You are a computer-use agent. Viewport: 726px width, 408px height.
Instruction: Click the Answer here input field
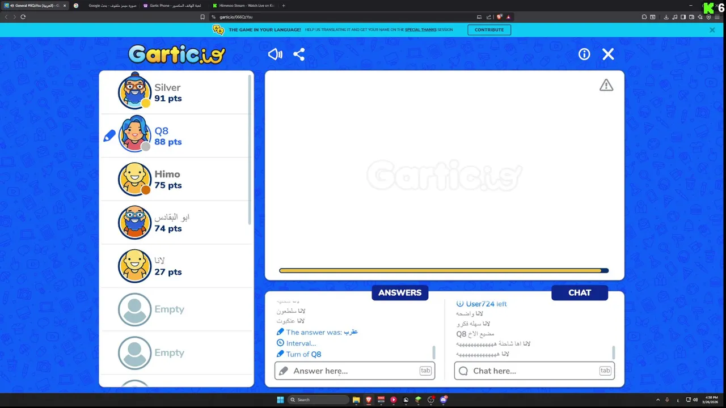(x=354, y=371)
